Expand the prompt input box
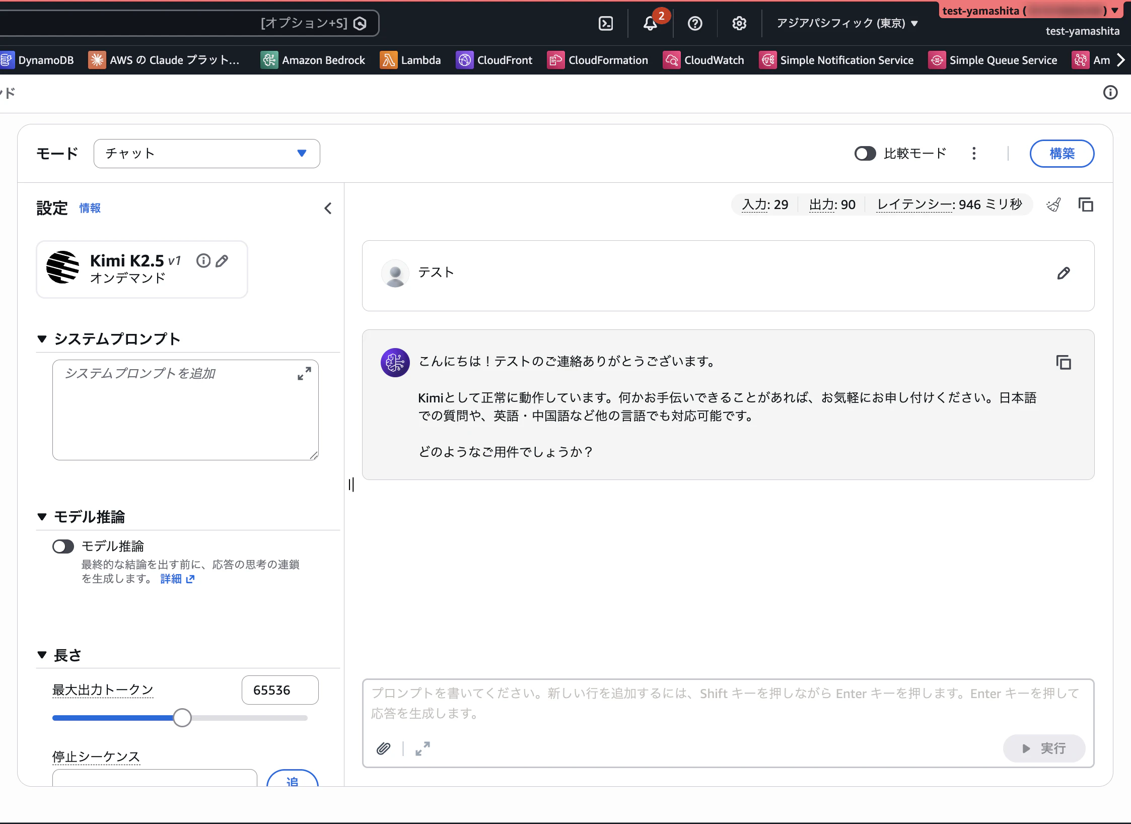The width and height of the screenshot is (1131, 824). click(x=422, y=749)
